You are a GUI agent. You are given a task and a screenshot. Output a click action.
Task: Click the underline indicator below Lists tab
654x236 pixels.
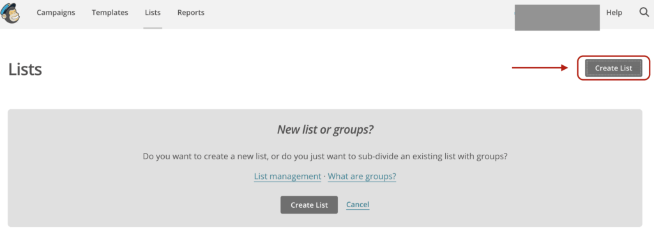153,28
